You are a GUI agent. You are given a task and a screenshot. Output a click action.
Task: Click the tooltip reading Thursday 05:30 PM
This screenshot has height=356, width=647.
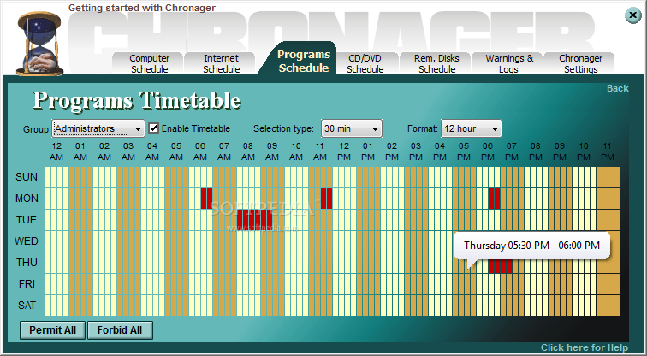pyautogui.click(x=531, y=246)
